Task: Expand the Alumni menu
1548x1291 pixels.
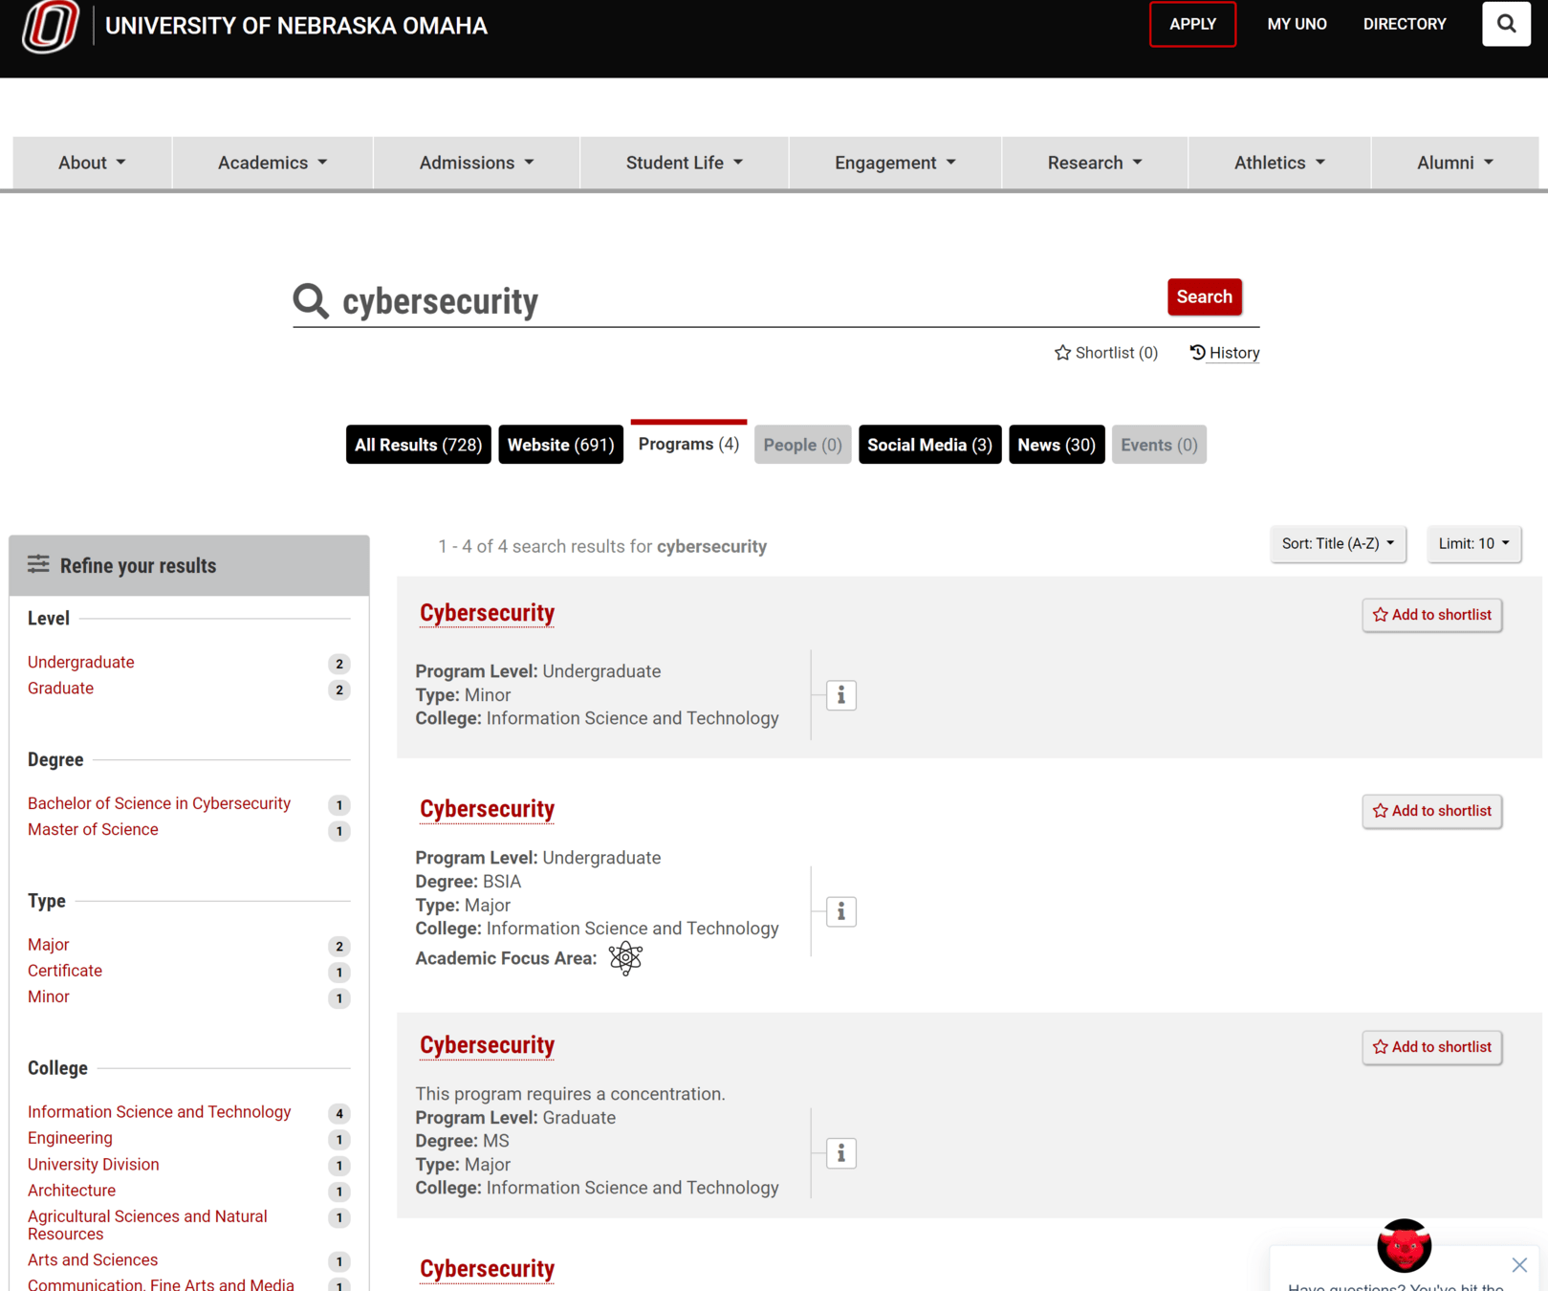Action: point(1454,163)
